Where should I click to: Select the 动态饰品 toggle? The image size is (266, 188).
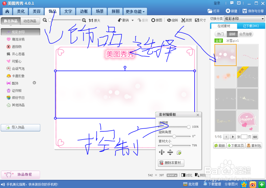pos(30,21)
